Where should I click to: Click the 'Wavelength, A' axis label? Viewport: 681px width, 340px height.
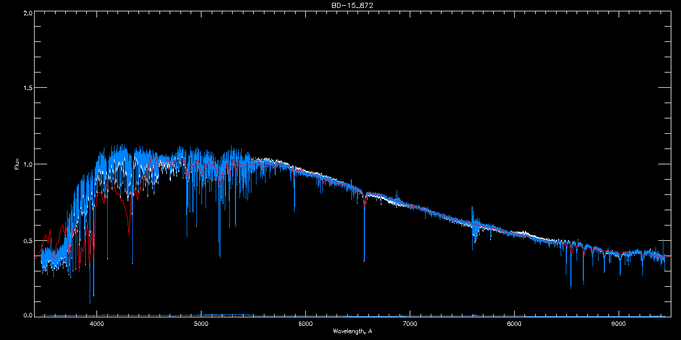(x=352, y=331)
